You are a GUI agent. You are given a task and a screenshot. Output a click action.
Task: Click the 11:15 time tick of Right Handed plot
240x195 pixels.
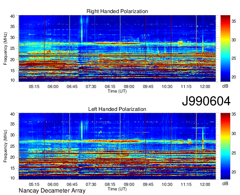(186, 87)
